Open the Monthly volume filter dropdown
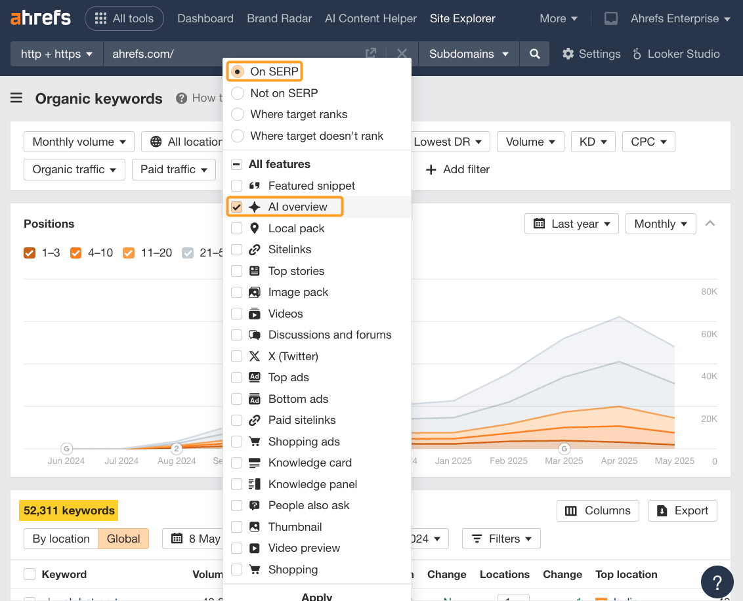The width and height of the screenshot is (743, 601). (x=78, y=142)
